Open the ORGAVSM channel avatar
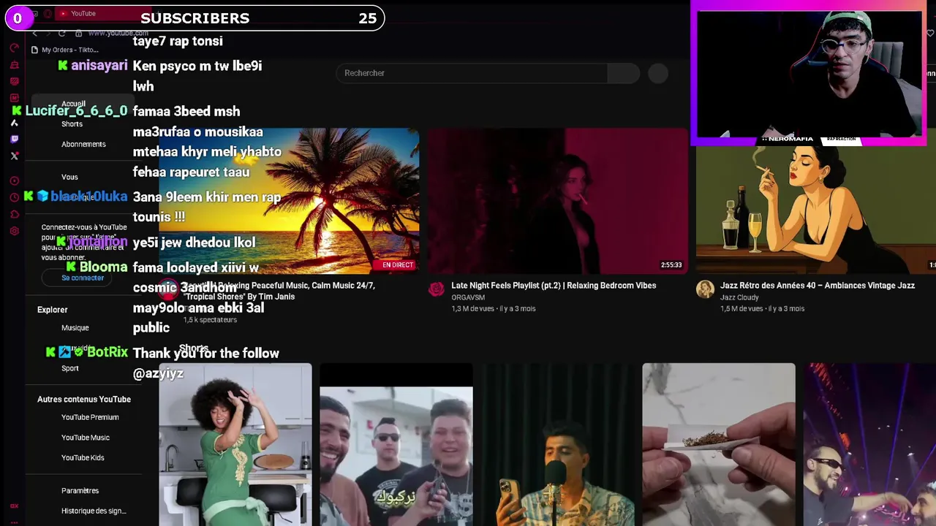The width and height of the screenshot is (936, 526). [x=437, y=289]
